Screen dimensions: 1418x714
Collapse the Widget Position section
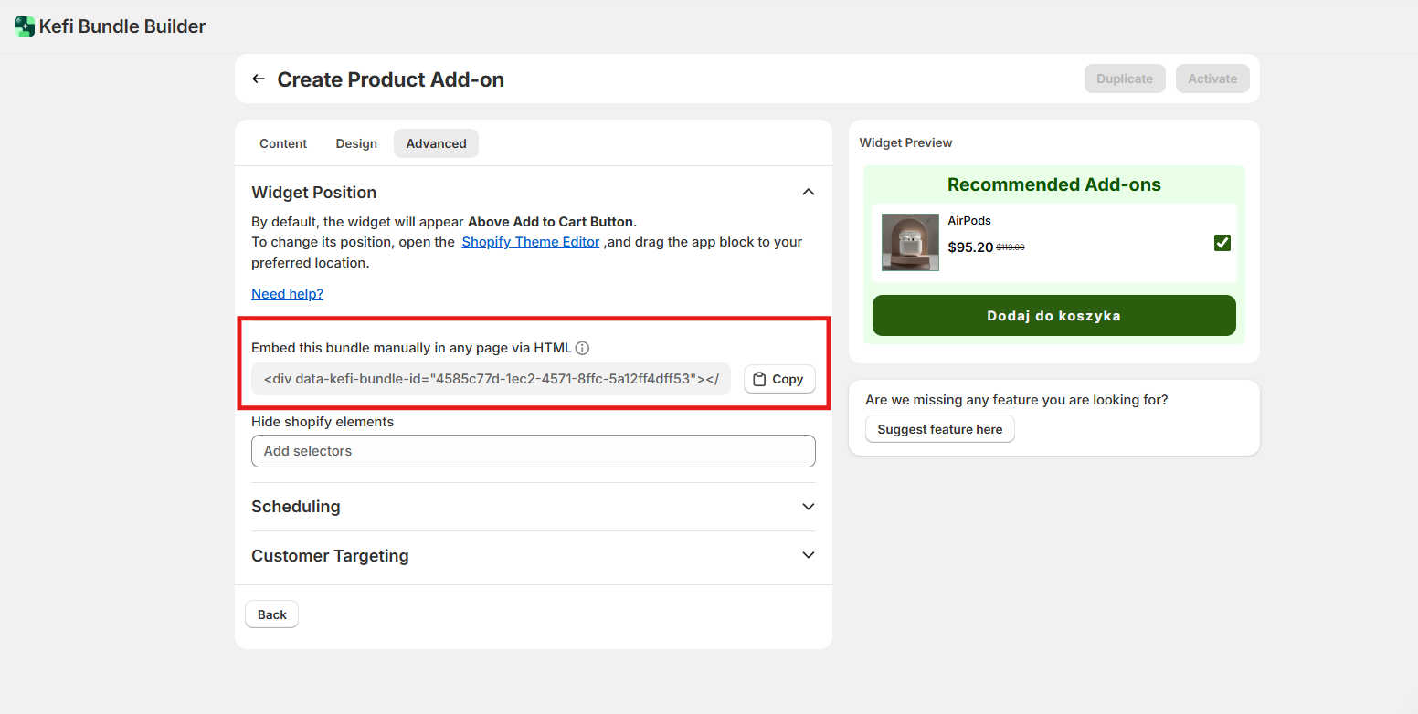[x=808, y=193]
